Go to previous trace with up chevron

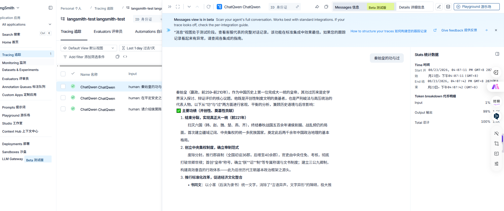click(x=197, y=7)
